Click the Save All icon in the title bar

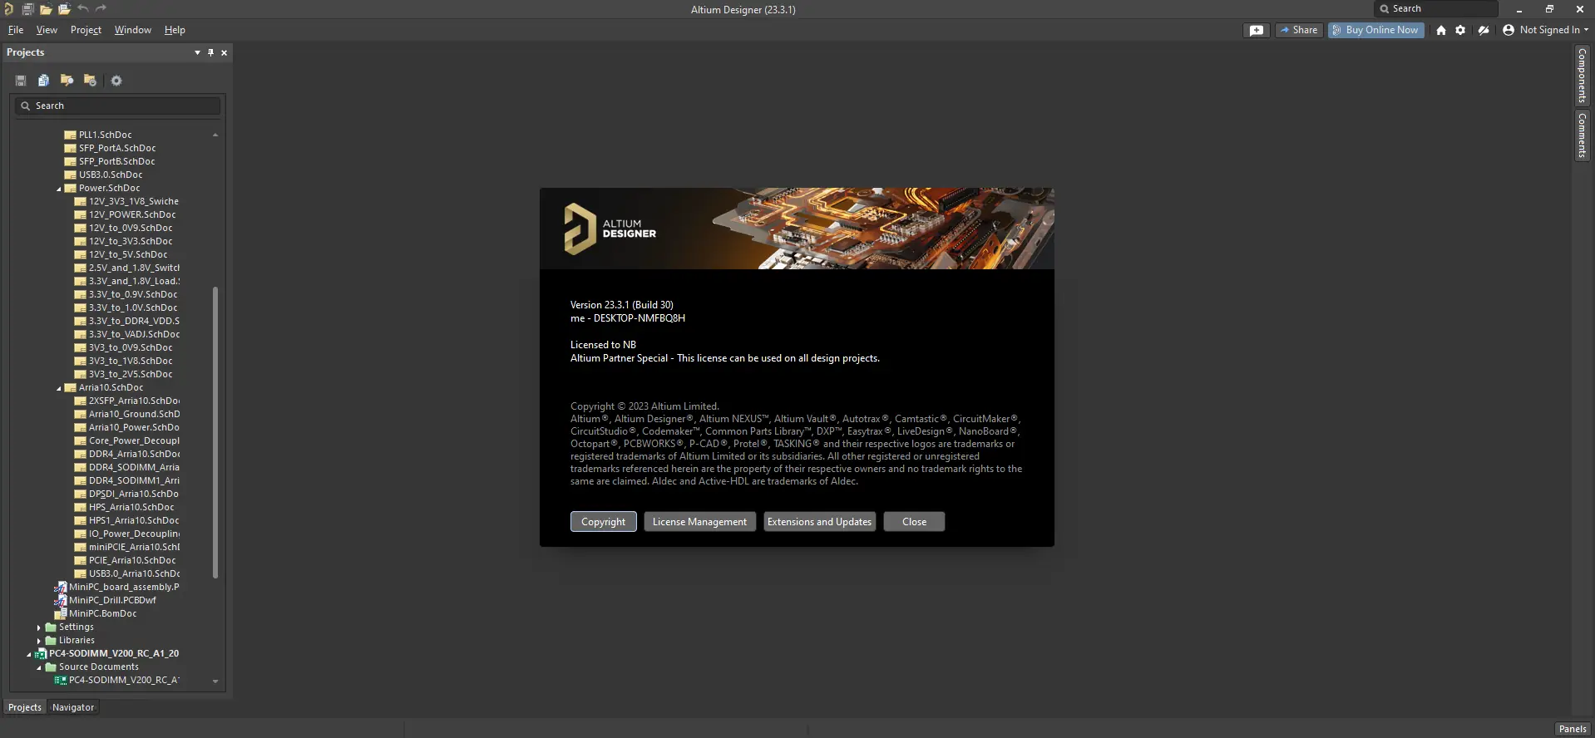(27, 9)
